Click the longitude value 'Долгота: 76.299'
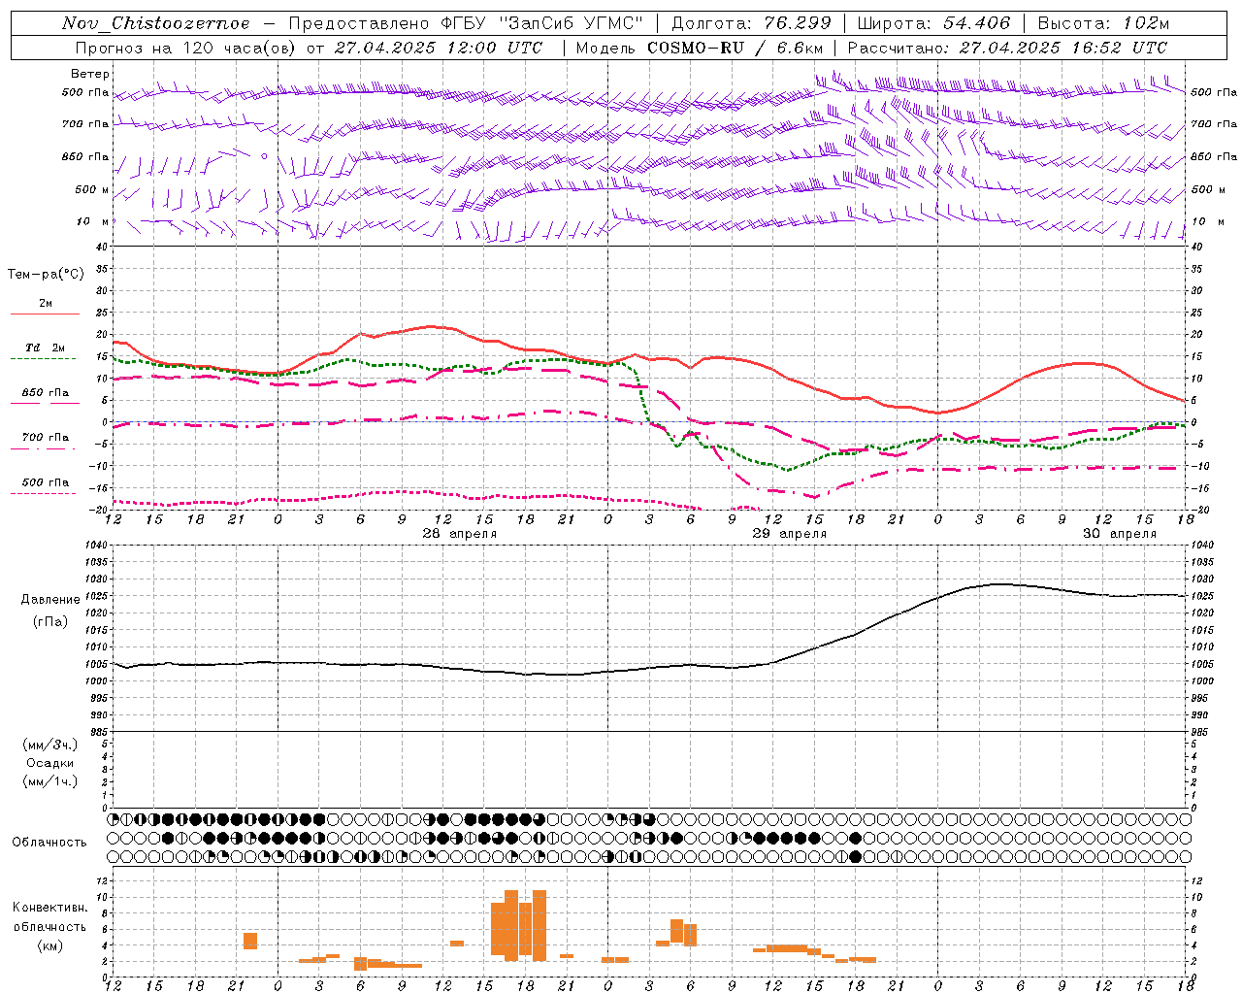This screenshot has height=994, width=1242. (751, 23)
